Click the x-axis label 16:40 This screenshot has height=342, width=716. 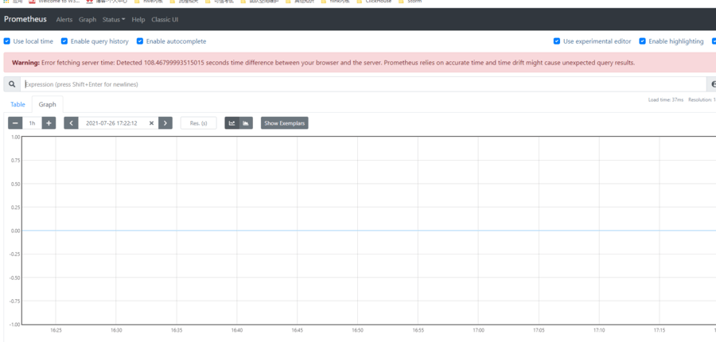click(237, 329)
